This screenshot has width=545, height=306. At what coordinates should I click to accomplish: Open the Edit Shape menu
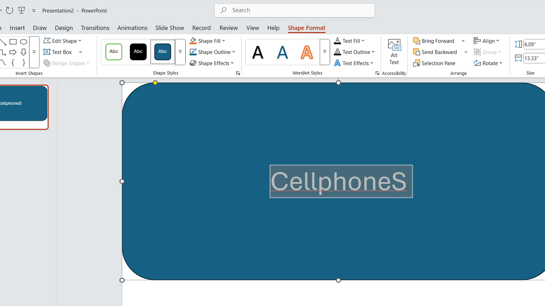pyautogui.click(x=63, y=41)
